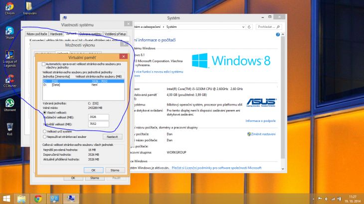Toggle automatic paging file management checkbox

coord(44,64)
